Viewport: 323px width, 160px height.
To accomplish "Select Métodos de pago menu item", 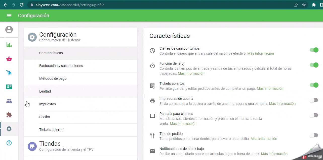I will click(53, 78).
